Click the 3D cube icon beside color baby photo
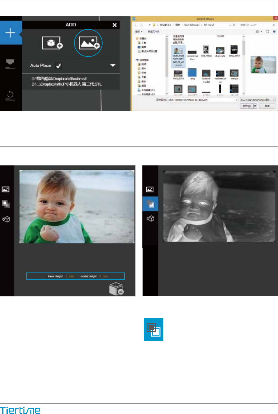Image resolution: width=278 pixels, height=414 pixels. [6, 219]
